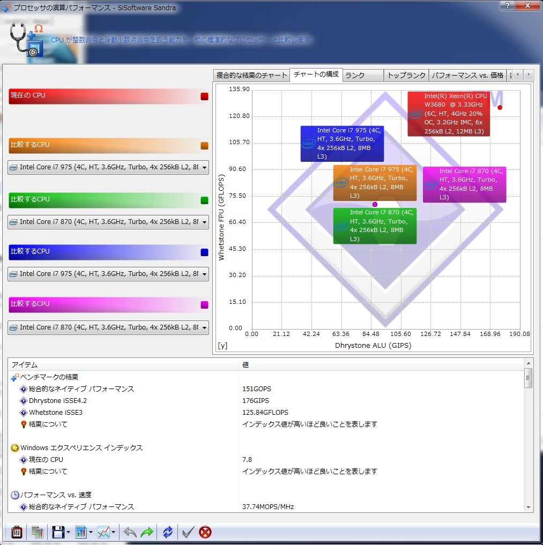
Task: Click the stethoscope Sandra logo icon
Action: [x=26, y=40]
